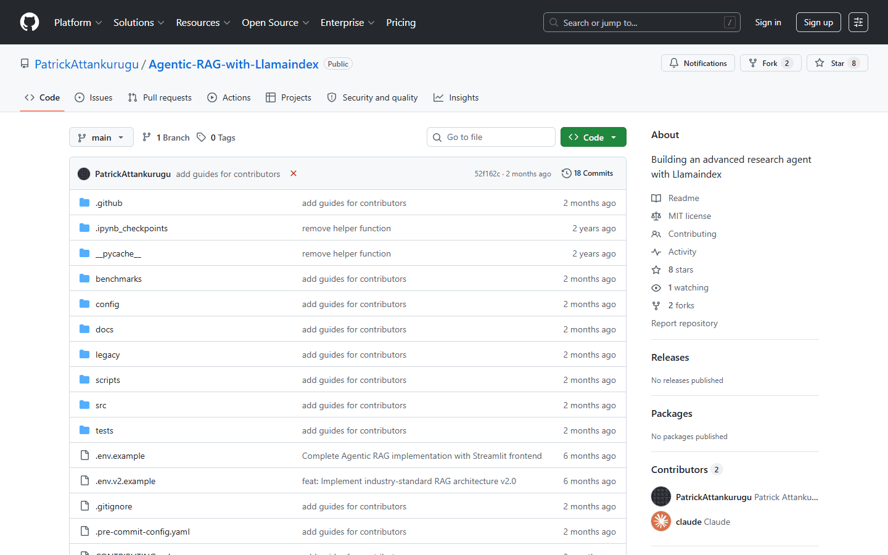Click the fork icon on Fork button
Image resolution: width=888 pixels, height=555 pixels.
753,63
